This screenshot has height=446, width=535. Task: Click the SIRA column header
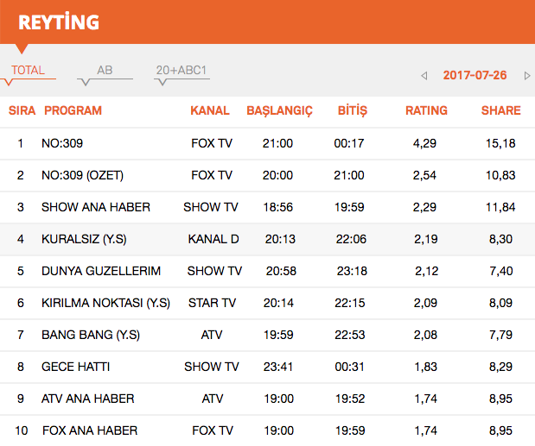tap(22, 110)
